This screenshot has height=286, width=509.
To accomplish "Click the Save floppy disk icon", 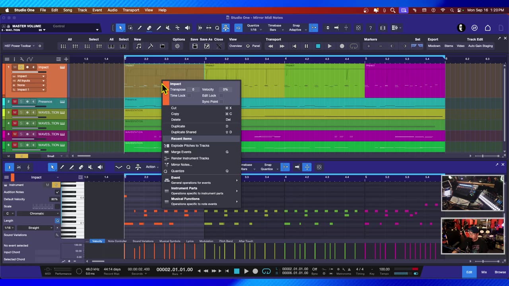I will 195,46.
